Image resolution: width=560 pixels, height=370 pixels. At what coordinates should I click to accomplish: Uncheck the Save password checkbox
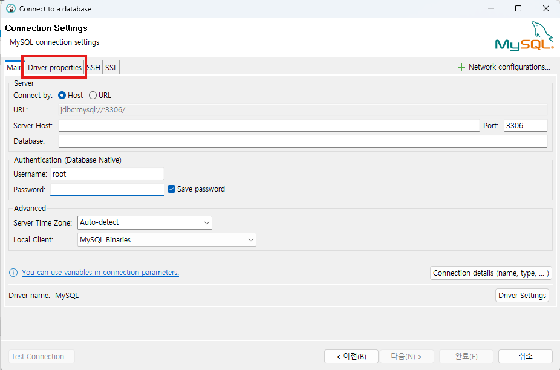click(171, 189)
